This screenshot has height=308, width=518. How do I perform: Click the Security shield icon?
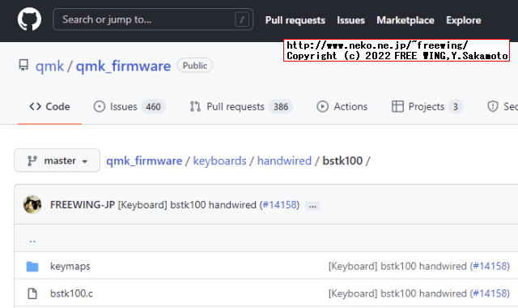[x=493, y=106]
